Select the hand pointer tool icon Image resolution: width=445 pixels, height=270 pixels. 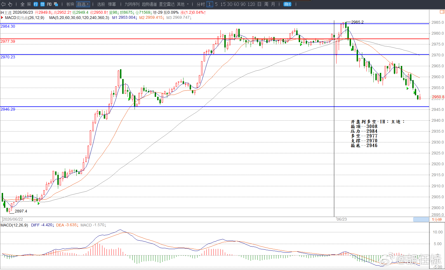point(10,4)
